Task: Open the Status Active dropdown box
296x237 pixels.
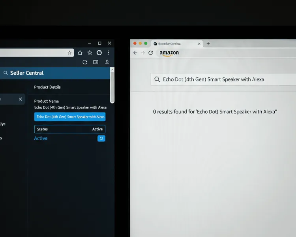Action: [x=70, y=129]
